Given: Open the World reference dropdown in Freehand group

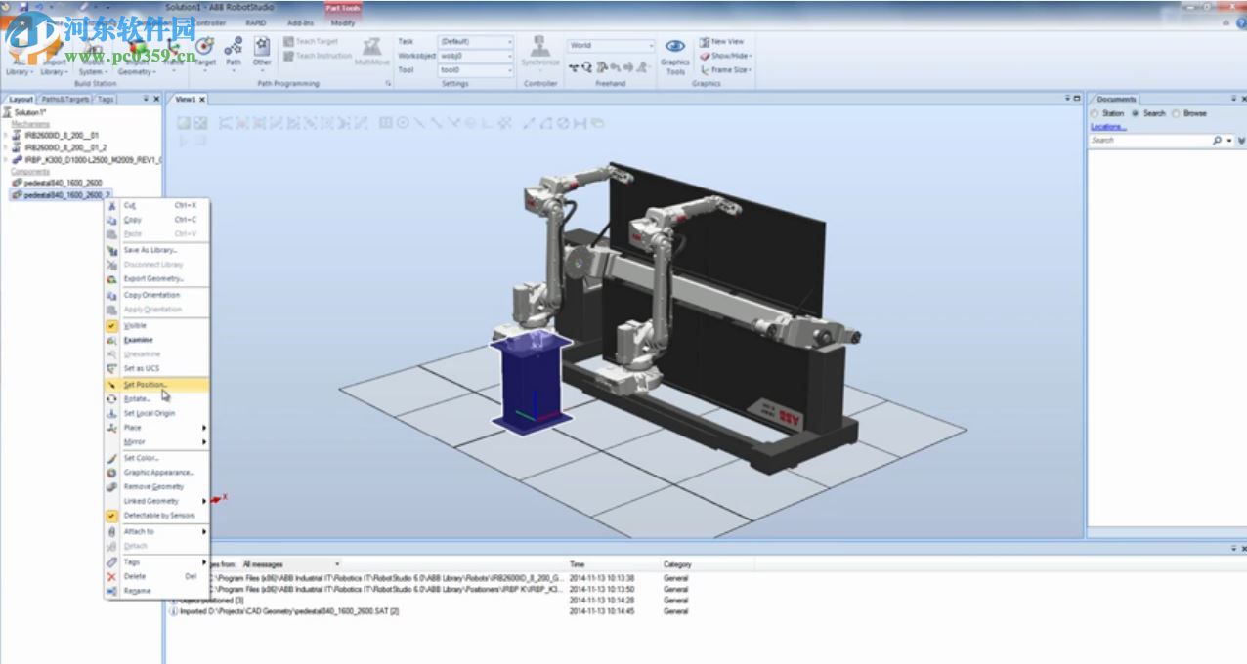Looking at the screenshot, I should [611, 44].
